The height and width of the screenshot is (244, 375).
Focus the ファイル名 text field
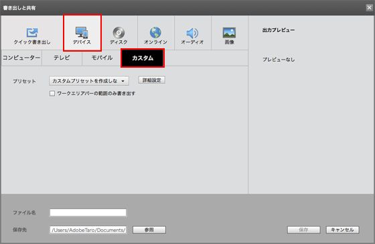coord(88,212)
